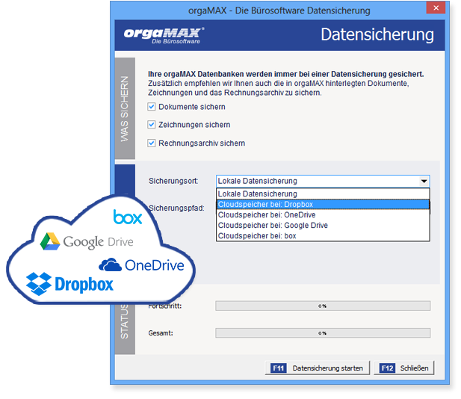Click the Gesamt progress bar
This screenshot has width=461, height=399.
click(x=323, y=333)
